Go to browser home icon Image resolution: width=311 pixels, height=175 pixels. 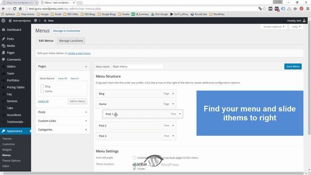point(20,9)
